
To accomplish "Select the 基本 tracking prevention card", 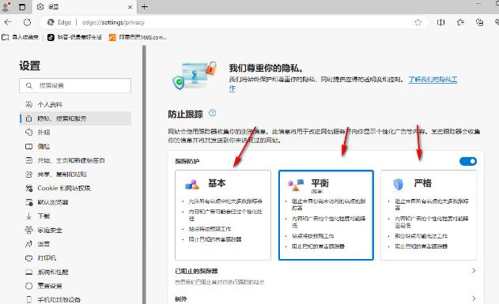I will 223,215.
